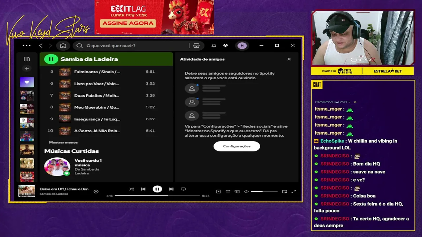Toggle shuffle
Viewport: 422px width, 237px height.
point(131,189)
